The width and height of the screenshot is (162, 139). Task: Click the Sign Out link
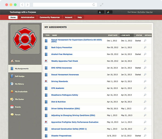(x=149, y=12)
